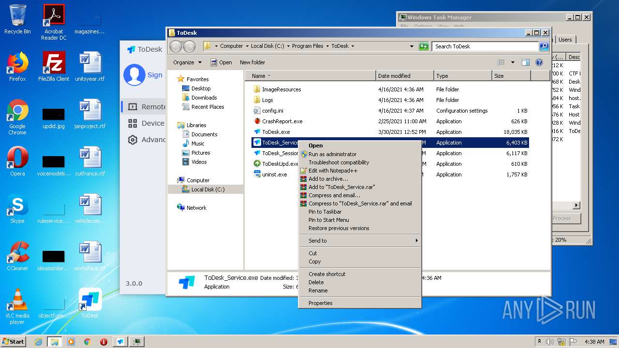This screenshot has height=348, width=619.
Task: Sort files by the Size column
Action: pyautogui.click(x=511, y=76)
